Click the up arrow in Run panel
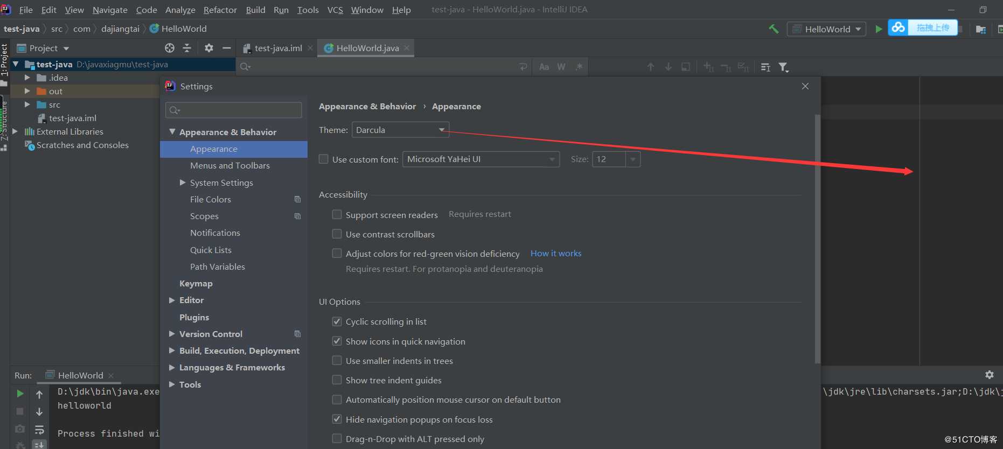 pos(39,395)
